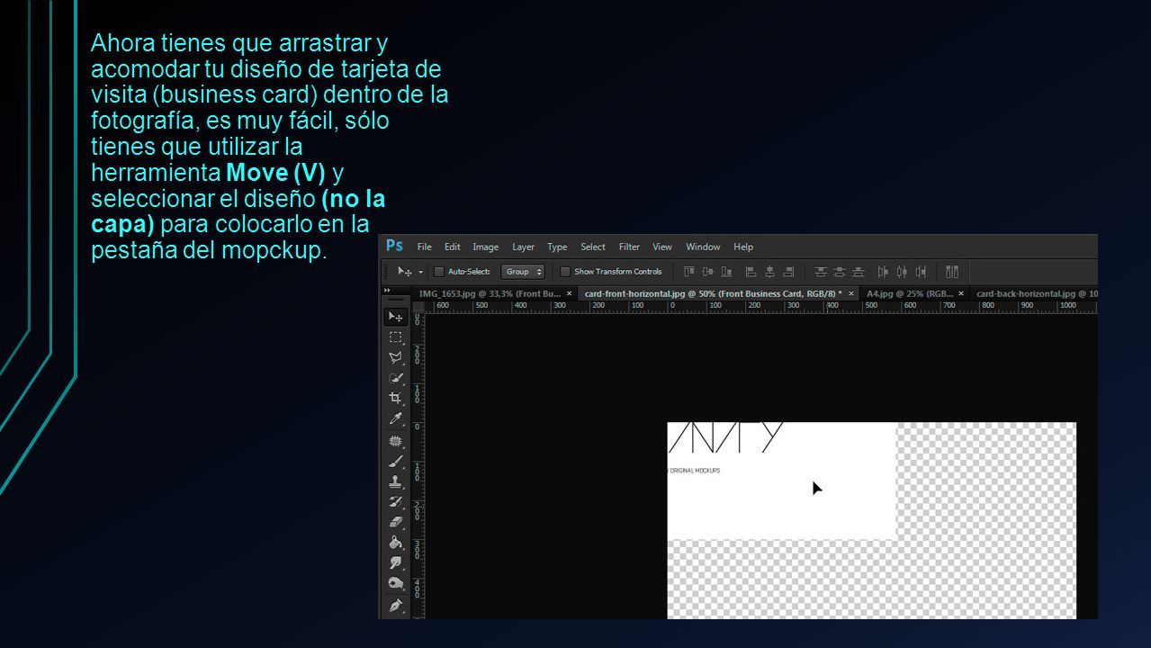Select the Polygonal Lasso tool
The height and width of the screenshot is (648, 1151).
395,358
